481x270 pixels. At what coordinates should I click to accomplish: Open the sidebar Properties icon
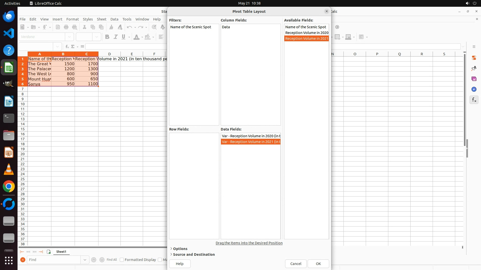(474, 58)
